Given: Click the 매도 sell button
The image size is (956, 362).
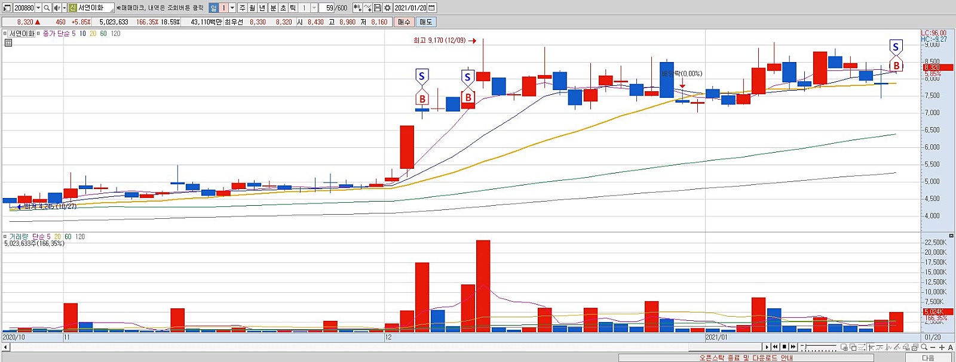Looking at the screenshot, I should 425,22.
